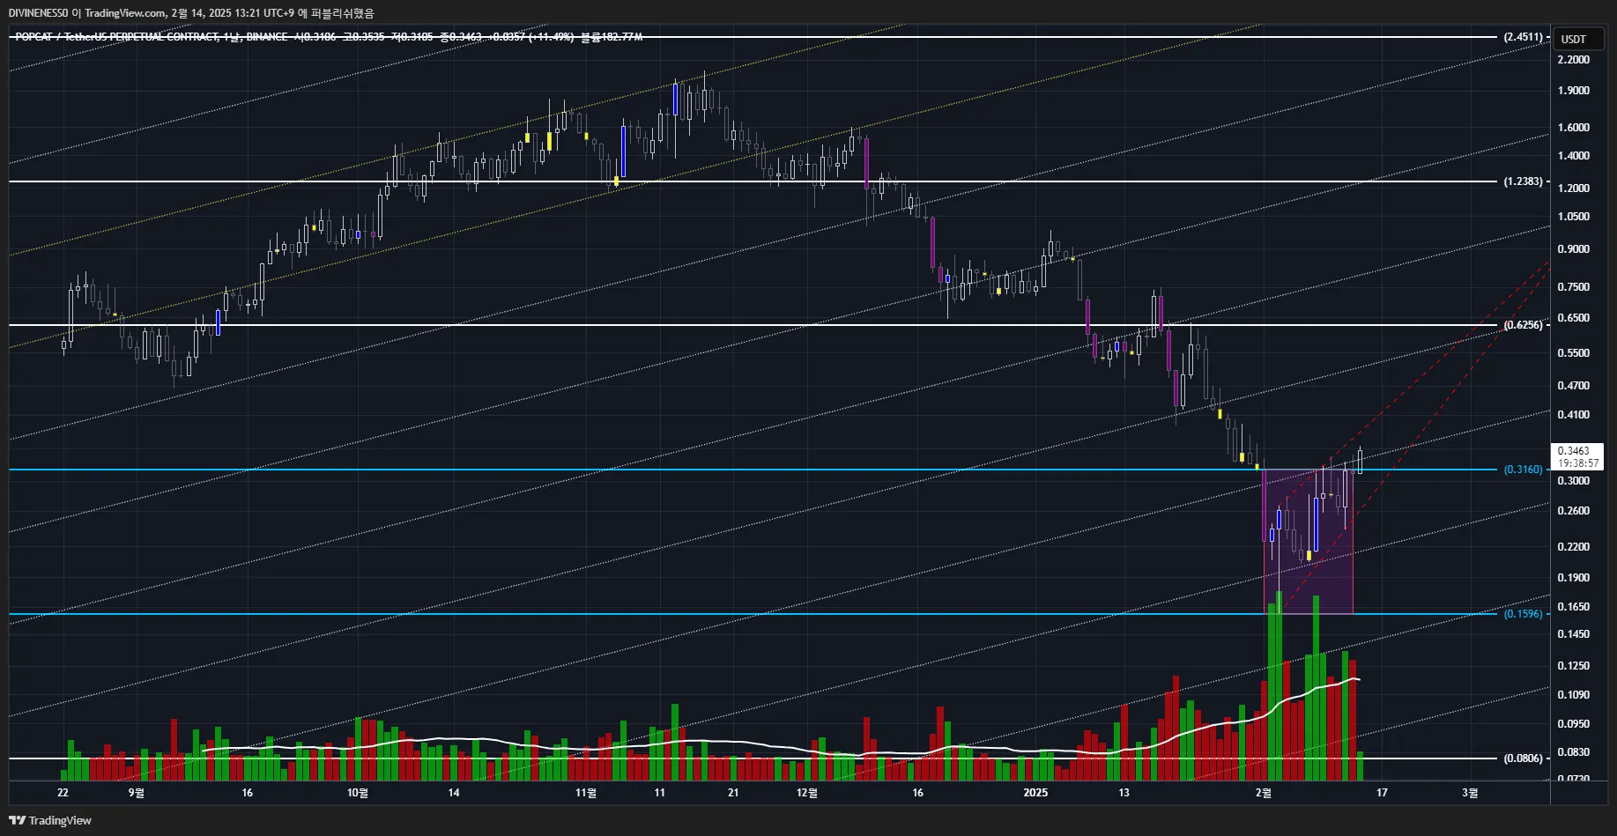This screenshot has height=836, width=1617.
Task: Click the 0.9000 price axis label
Action: tap(1574, 249)
